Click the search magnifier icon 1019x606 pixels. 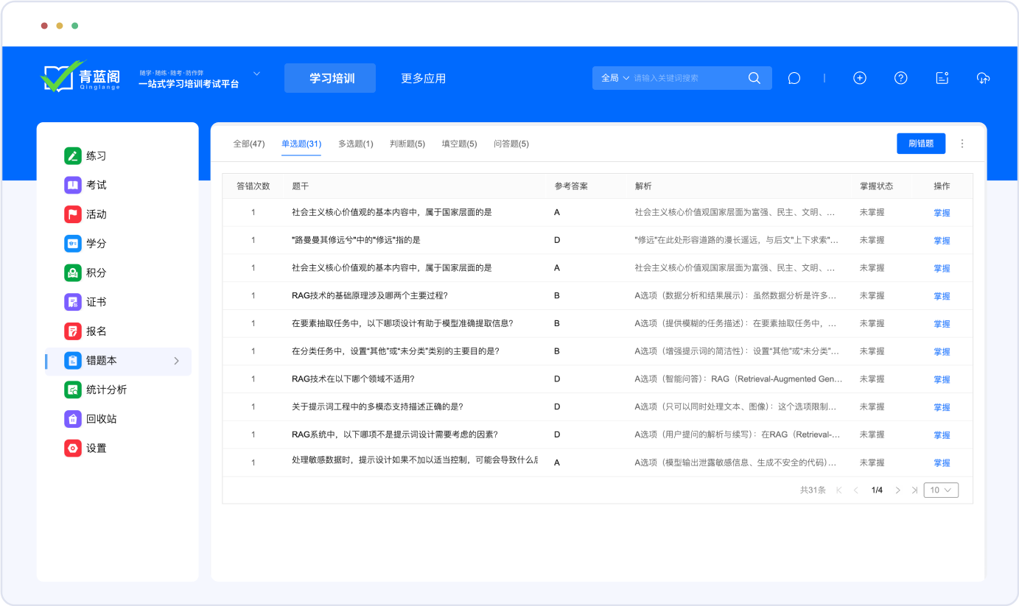(x=754, y=78)
